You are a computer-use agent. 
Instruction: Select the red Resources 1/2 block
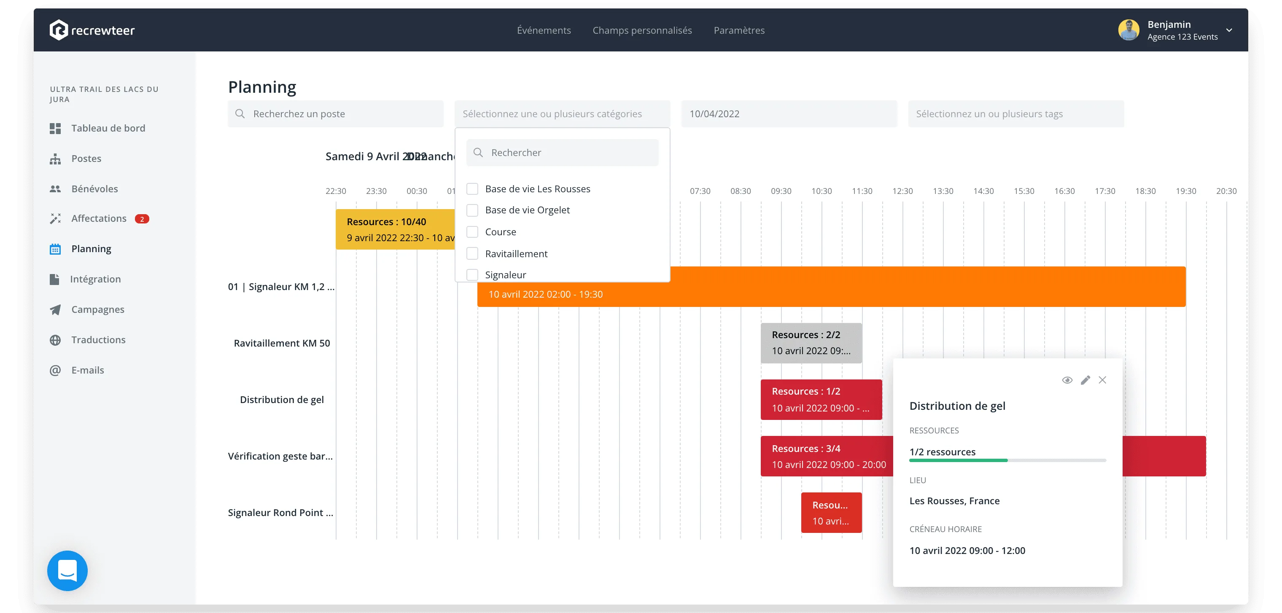[x=821, y=400]
